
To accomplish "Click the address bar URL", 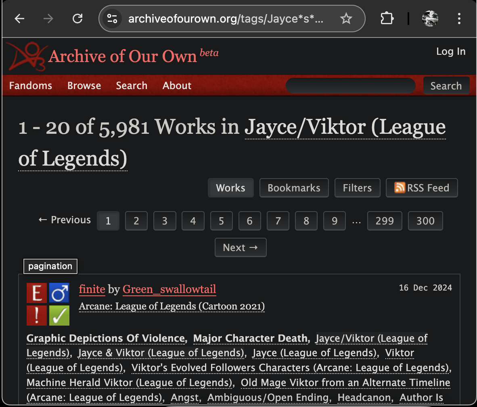I will (226, 19).
